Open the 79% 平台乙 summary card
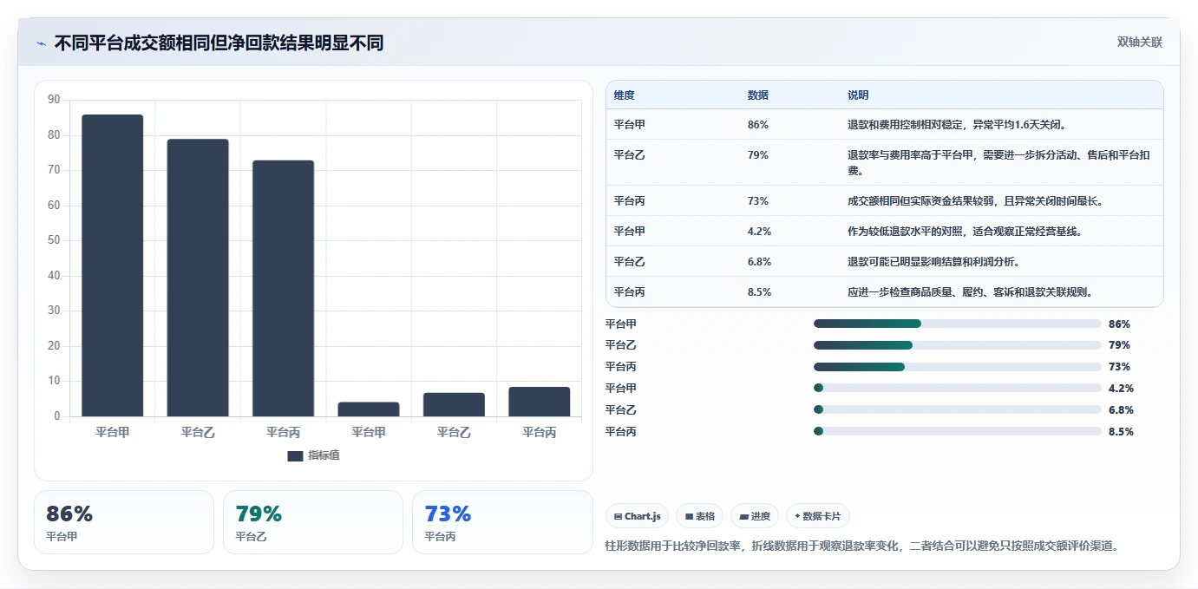The image size is (1198, 589). (x=313, y=522)
